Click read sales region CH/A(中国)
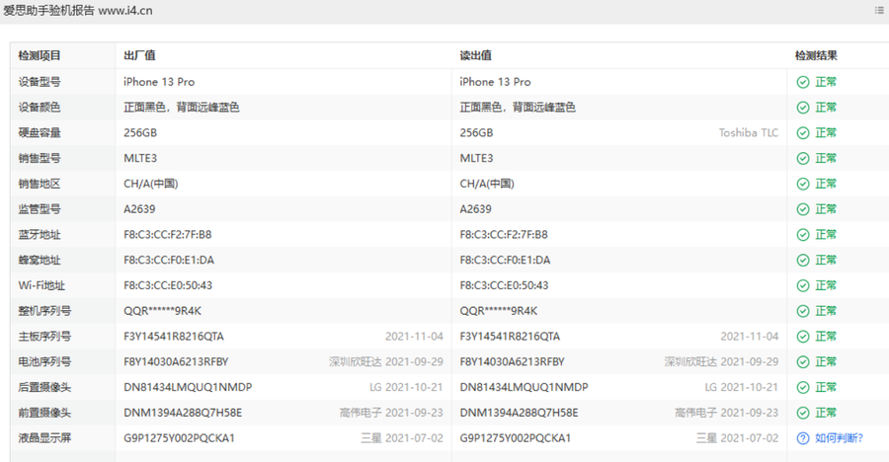This screenshot has width=889, height=462. [x=487, y=184]
